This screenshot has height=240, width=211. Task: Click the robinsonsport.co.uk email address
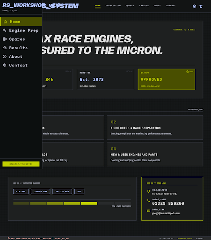166,213
